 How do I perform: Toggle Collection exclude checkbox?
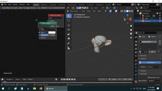click(x=157, y=13)
